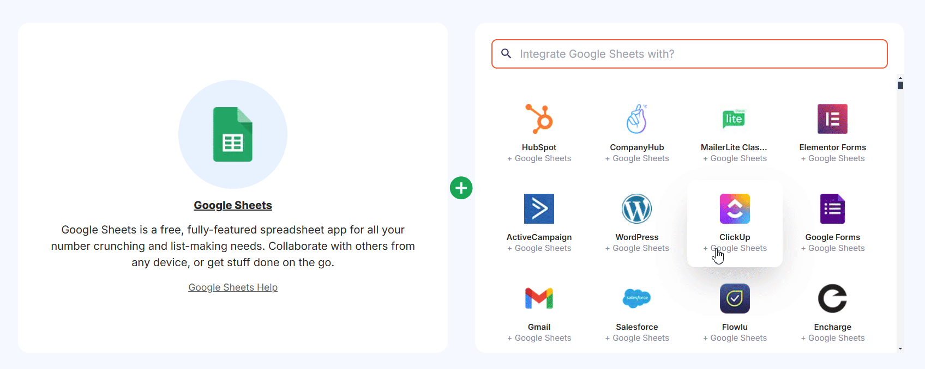The width and height of the screenshot is (925, 369).
Task: Pick the Encharge integration icon
Action: (832, 298)
